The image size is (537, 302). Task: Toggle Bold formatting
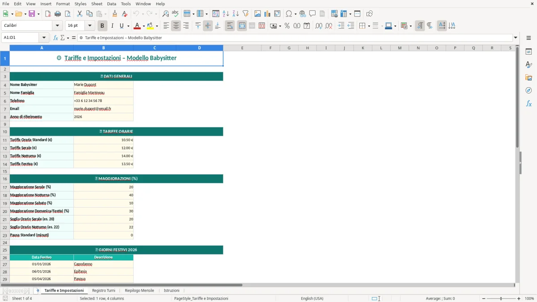[102, 26]
